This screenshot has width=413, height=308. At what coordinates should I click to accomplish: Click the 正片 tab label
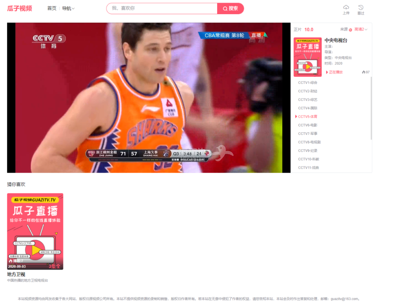[x=298, y=29]
